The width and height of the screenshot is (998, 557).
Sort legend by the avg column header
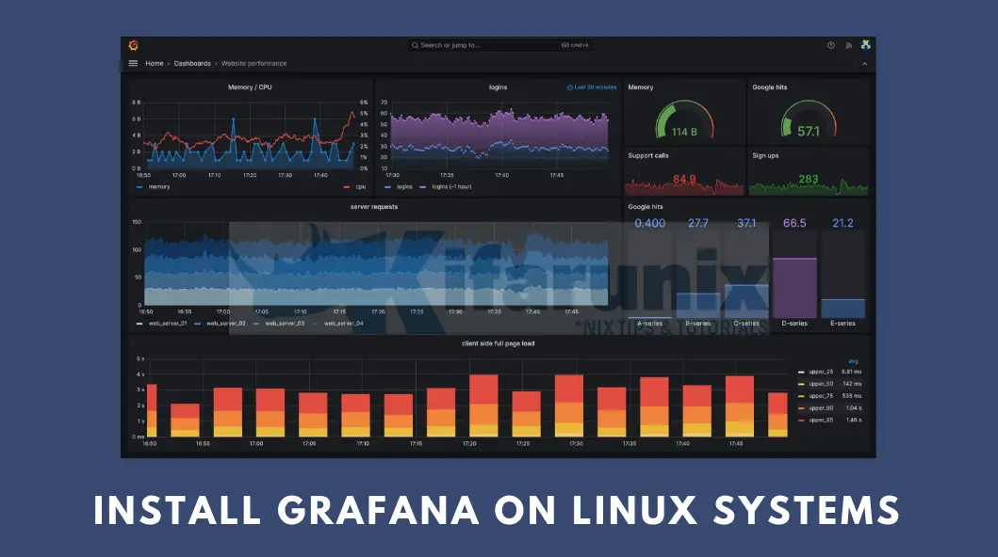(x=853, y=360)
